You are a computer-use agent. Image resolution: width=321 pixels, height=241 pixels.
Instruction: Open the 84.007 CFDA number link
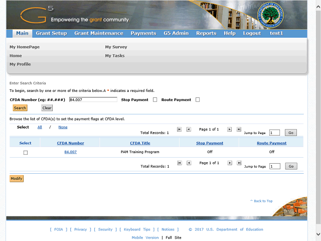pyautogui.click(x=71, y=152)
